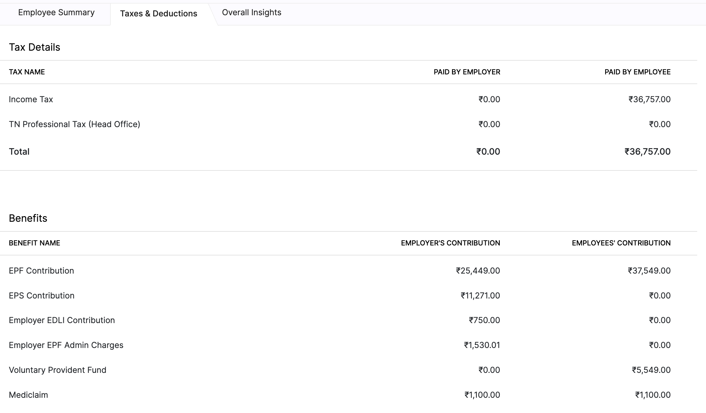This screenshot has width=706, height=413.
Task: Click the TAX NAME column header
Action: click(27, 72)
